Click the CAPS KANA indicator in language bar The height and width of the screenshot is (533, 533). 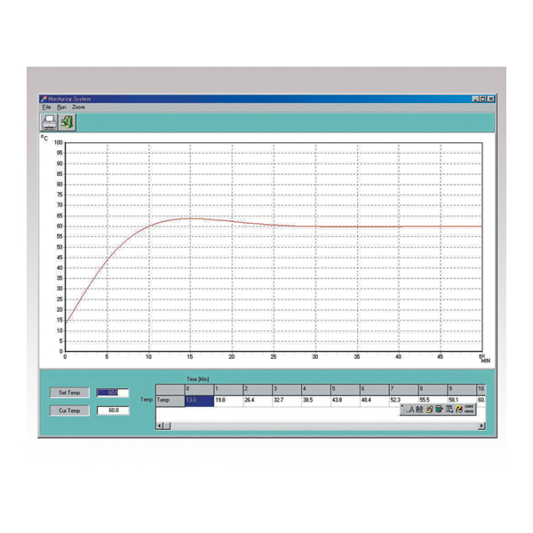469,410
